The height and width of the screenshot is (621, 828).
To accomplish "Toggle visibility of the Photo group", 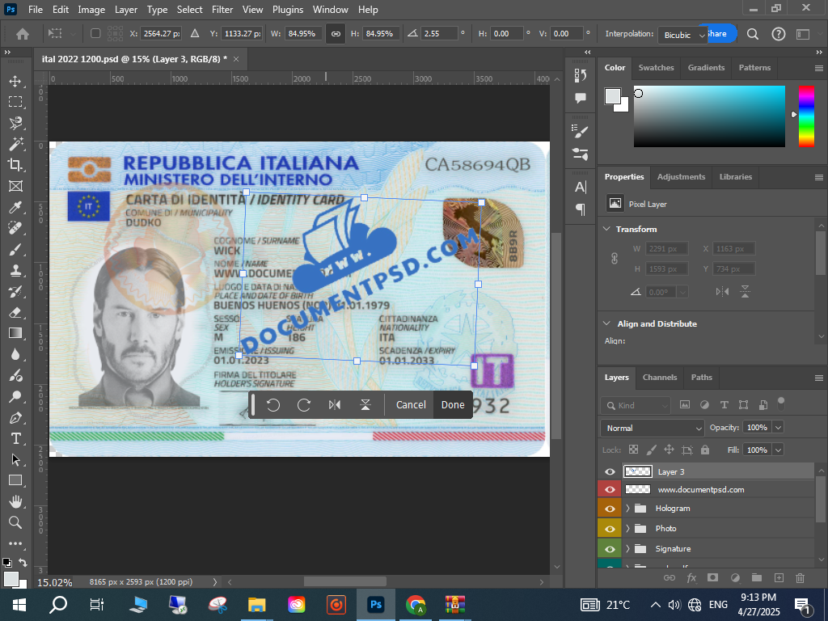I will point(610,529).
